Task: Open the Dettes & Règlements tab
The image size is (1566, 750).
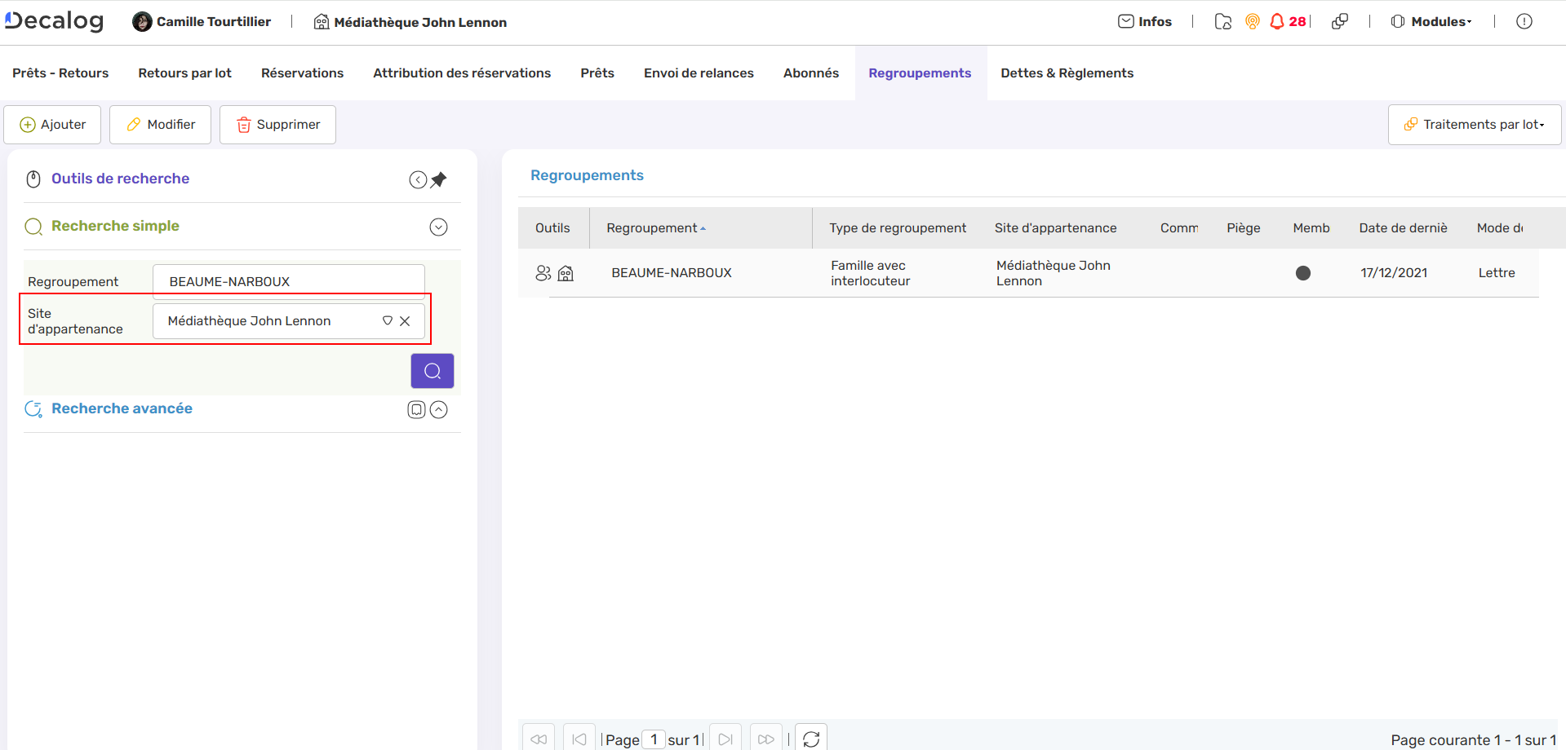Action: click(1067, 73)
